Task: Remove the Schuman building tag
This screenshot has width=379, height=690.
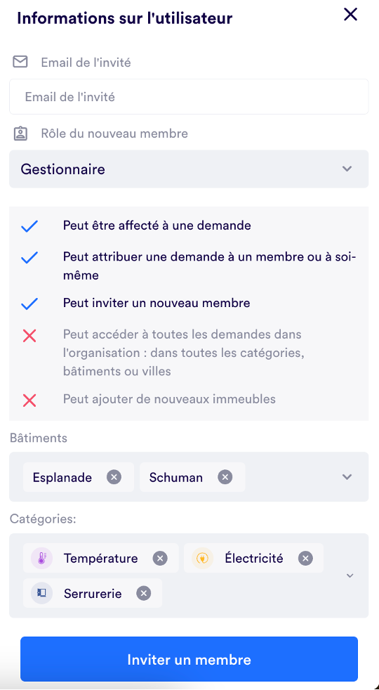Action: tap(225, 477)
